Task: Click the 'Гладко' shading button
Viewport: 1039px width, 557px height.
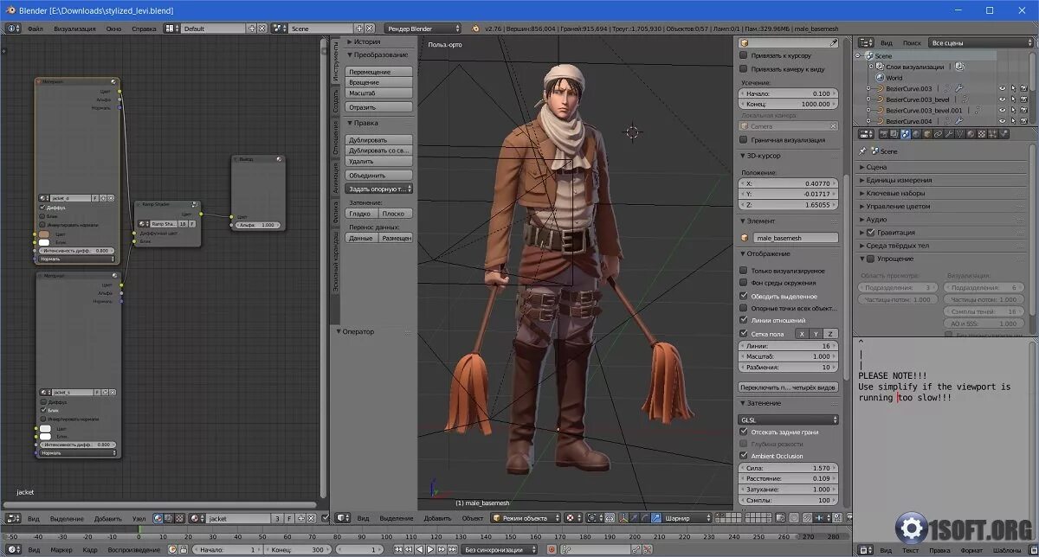Action: click(x=362, y=213)
